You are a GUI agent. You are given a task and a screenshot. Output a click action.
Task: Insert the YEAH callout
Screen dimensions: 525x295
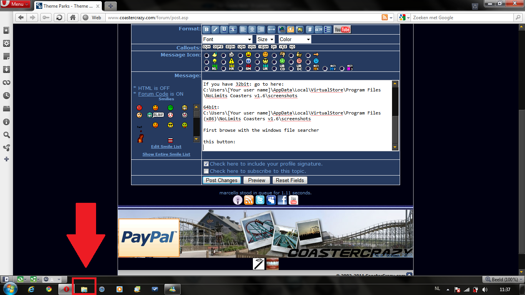click(263, 47)
